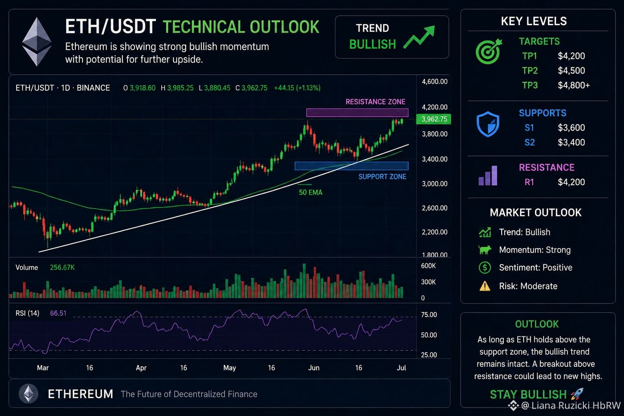Select the volume value 256.67K
Screen dimensions: 624x416
pos(62,267)
